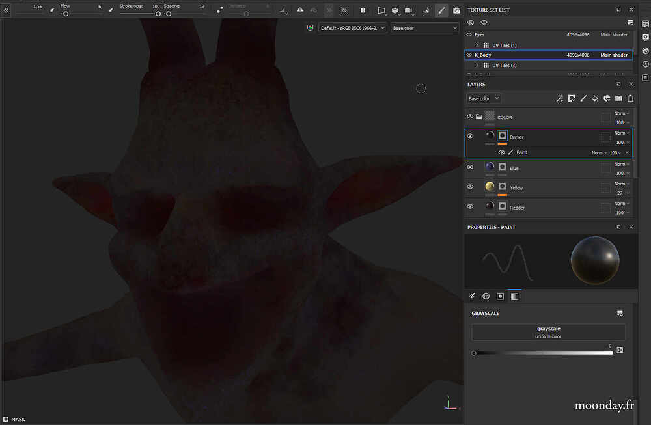This screenshot has width=651, height=425.
Task: Open the Grayscale section options menu
Action: tap(620, 313)
